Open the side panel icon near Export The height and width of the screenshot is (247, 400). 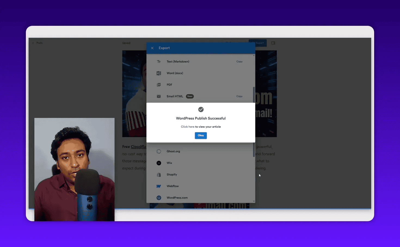[273, 43]
